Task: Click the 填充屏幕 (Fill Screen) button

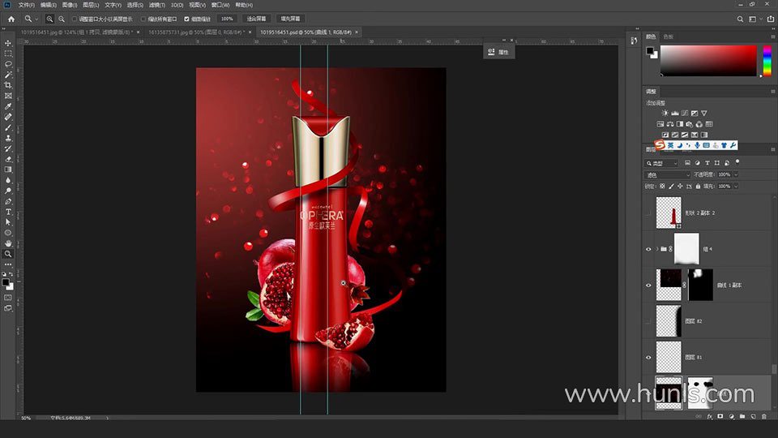Action: coord(289,18)
